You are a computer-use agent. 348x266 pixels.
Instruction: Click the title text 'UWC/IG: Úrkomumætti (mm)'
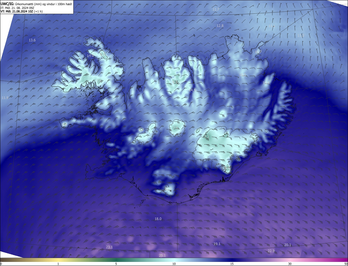(x=20, y=4)
